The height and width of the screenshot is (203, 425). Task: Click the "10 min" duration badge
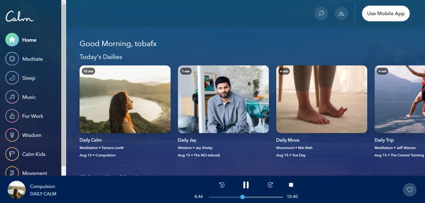88,71
